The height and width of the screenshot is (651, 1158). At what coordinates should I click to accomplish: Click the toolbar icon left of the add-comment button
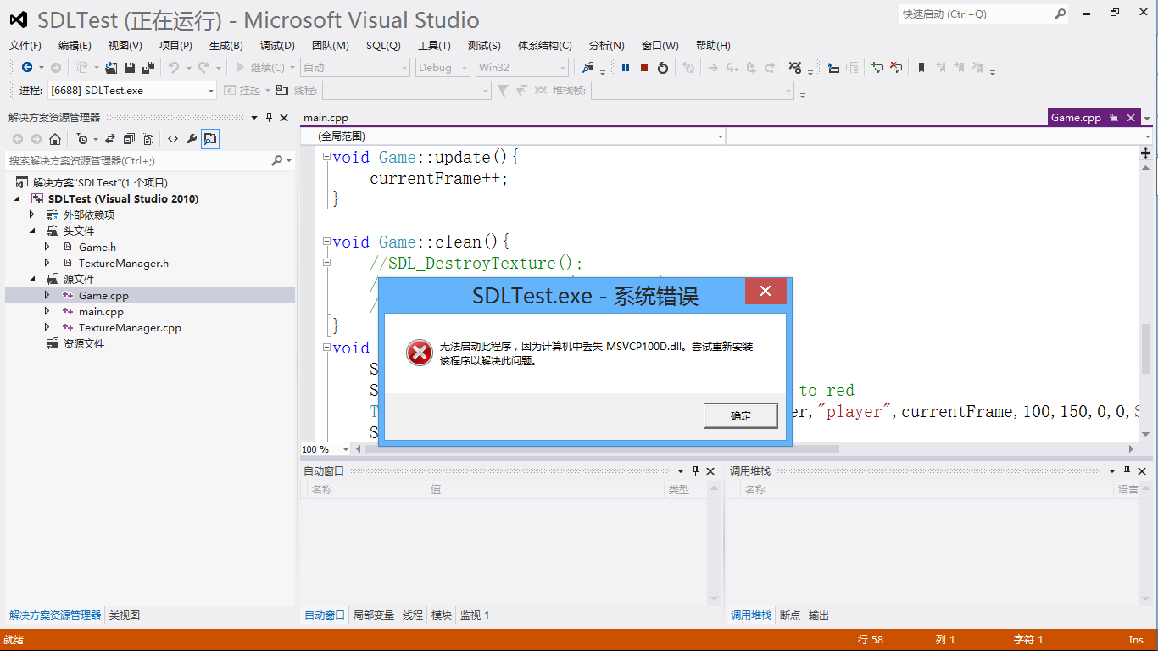853,68
